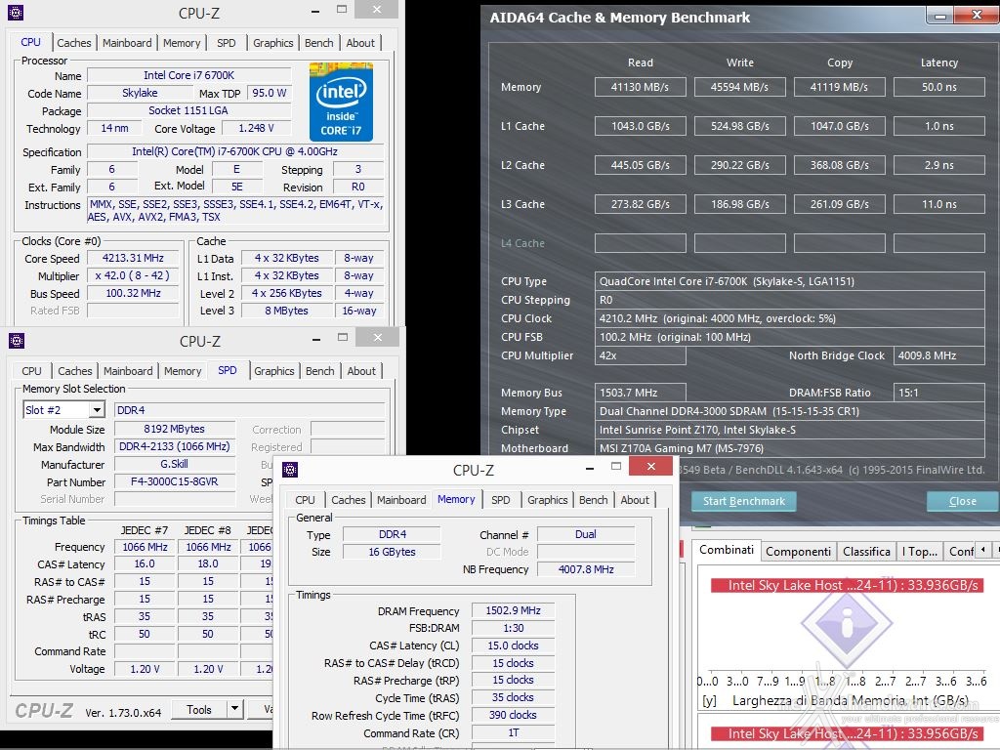1000x750 pixels.
Task: Select the Combinati tab
Action: pyautogui.click(x=727, y=550)
